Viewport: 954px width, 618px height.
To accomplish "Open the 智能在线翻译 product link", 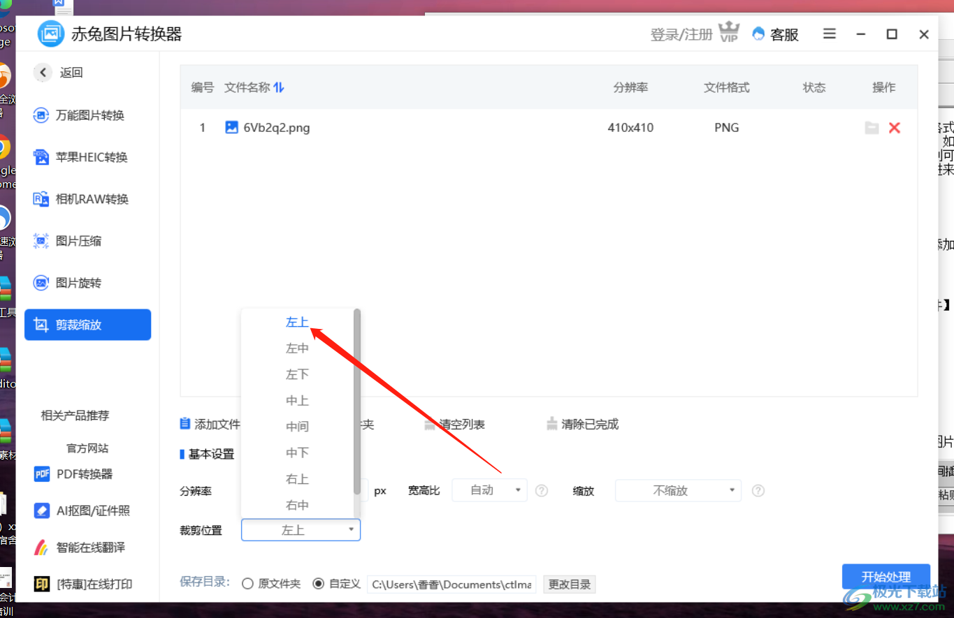I will pos(91,547).
